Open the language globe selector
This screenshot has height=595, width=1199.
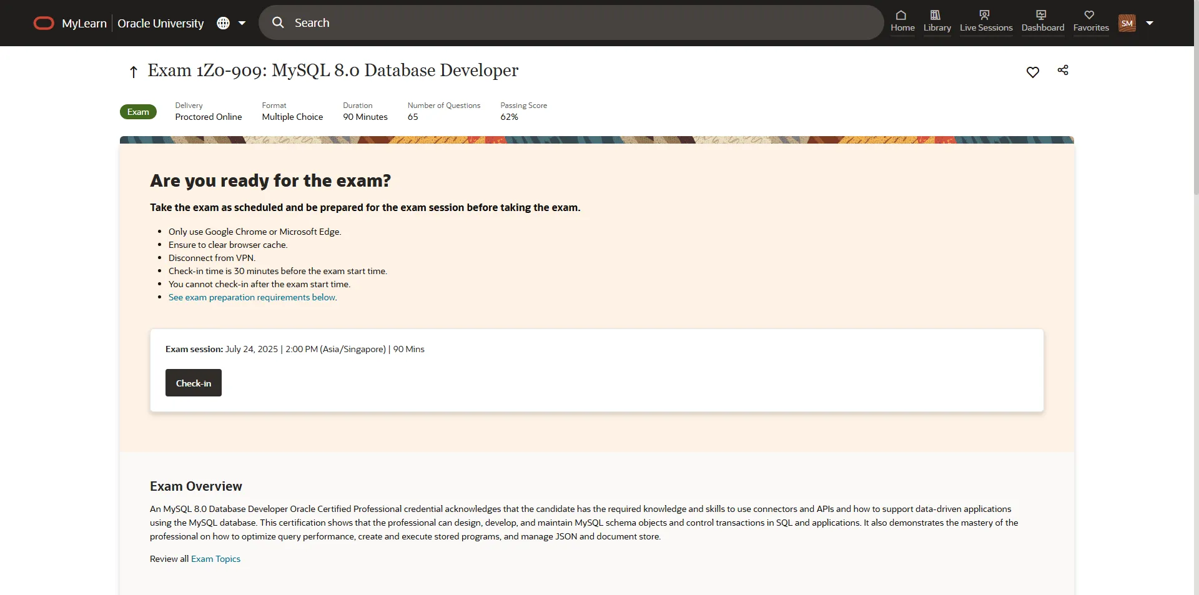point(223,23)
